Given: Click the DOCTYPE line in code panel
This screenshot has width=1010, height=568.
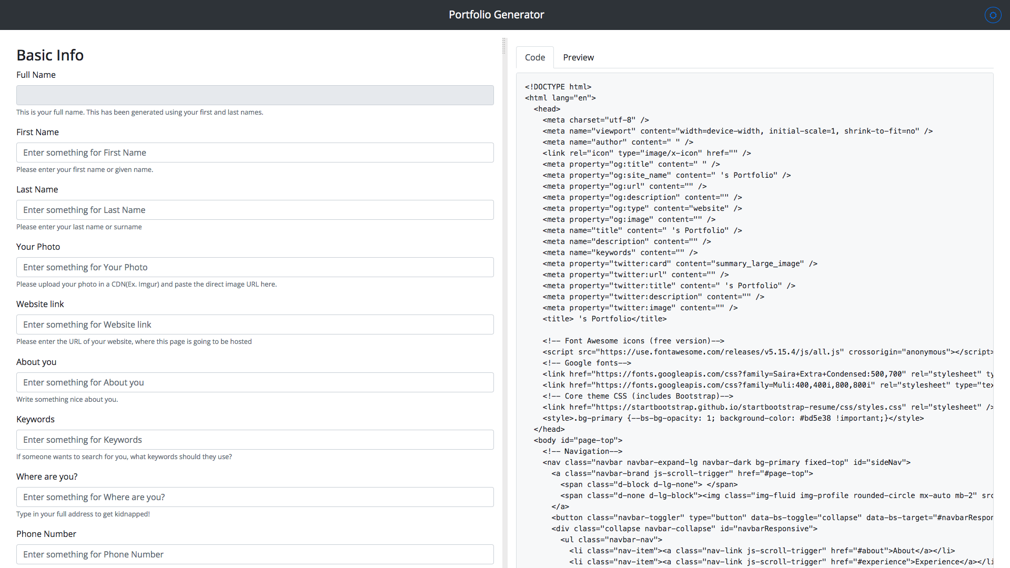Looking at the screenshot, I should point(558,87).
